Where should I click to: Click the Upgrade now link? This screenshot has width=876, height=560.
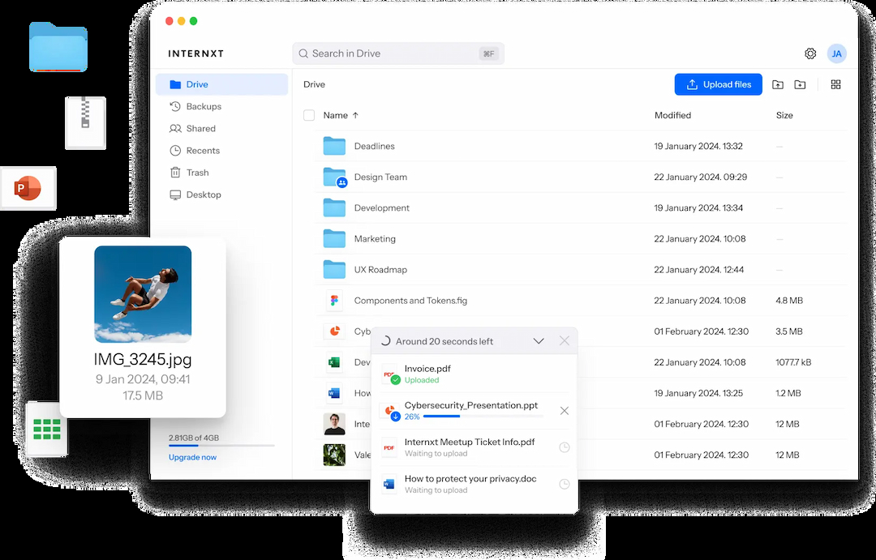[x=192, y=457]
